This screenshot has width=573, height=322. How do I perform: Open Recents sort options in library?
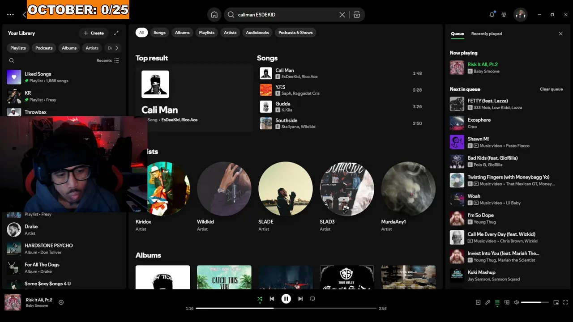coord(108,60)
